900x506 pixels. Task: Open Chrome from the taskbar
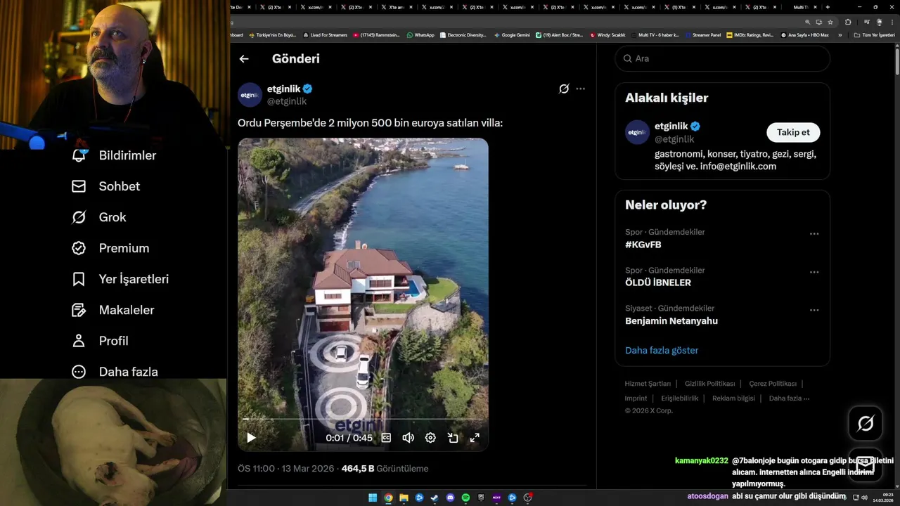[x=388, y=498]
